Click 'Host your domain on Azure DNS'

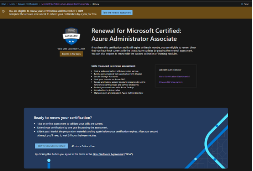point(110,79)
